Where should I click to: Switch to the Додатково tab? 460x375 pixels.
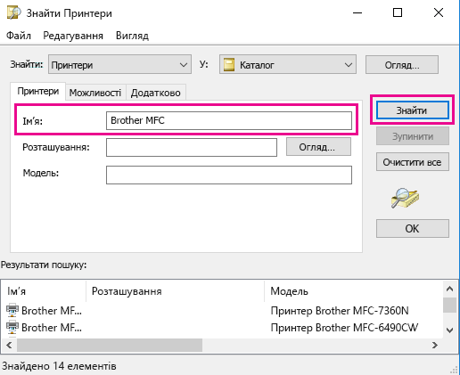(156, 93)
